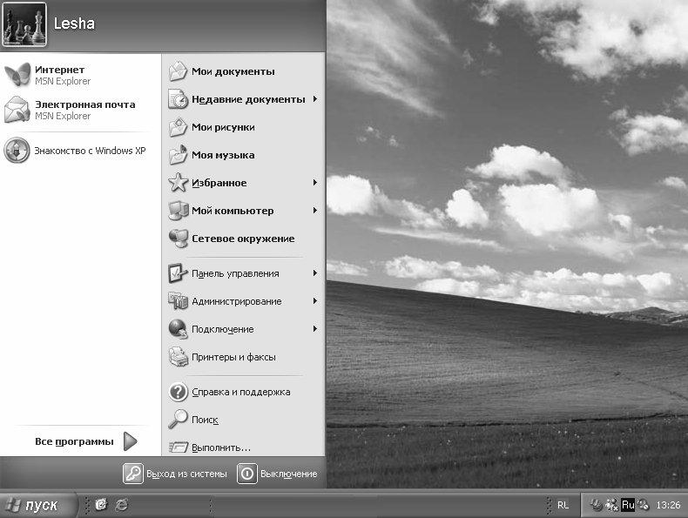Open MSN Explorer via the Интернет icon

point(17,75)
